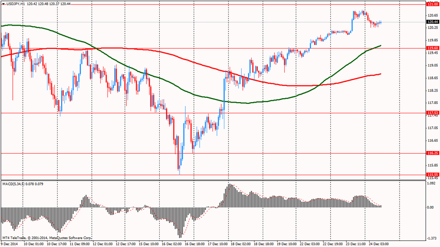
Task: Click the 115.85 price scale label
Action: point(433,165)
